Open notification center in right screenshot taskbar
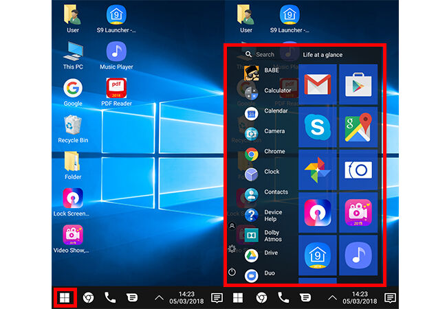447x309 pixels. coord(391,298)
